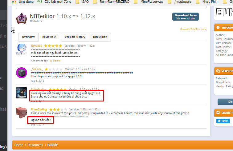The width and height of the screenshot is (233, 151).
Task: Open the /msgtoggle bookmark folder
Action: [x=179, y=2]
